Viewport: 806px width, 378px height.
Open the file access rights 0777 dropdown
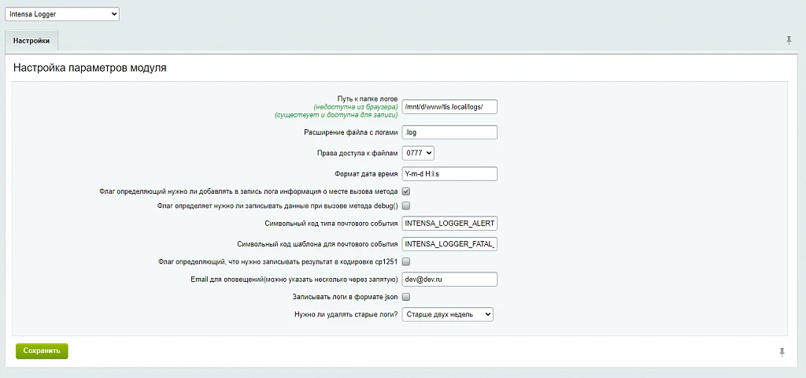(x=418, y=153)
